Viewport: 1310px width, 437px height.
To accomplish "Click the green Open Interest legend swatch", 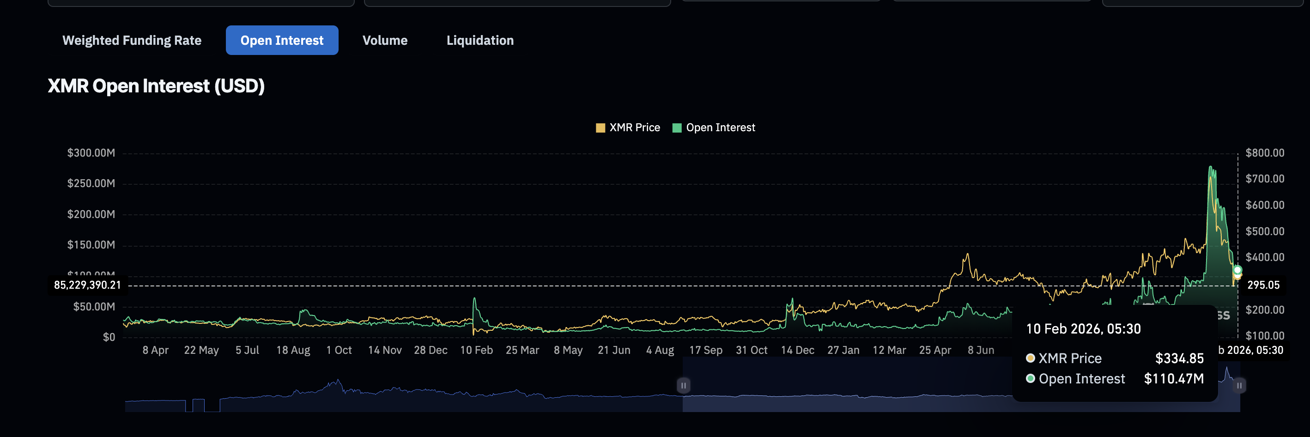I will [x=677, y=127].
